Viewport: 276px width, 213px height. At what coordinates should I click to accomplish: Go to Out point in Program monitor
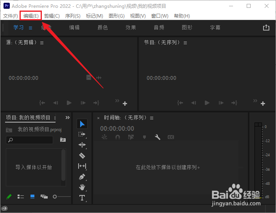[x=234, y=103]
